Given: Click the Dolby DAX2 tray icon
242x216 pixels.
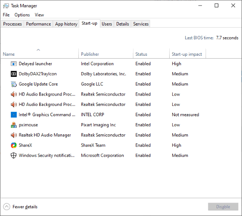Looking at the screenshot, I should click(14, 74).
